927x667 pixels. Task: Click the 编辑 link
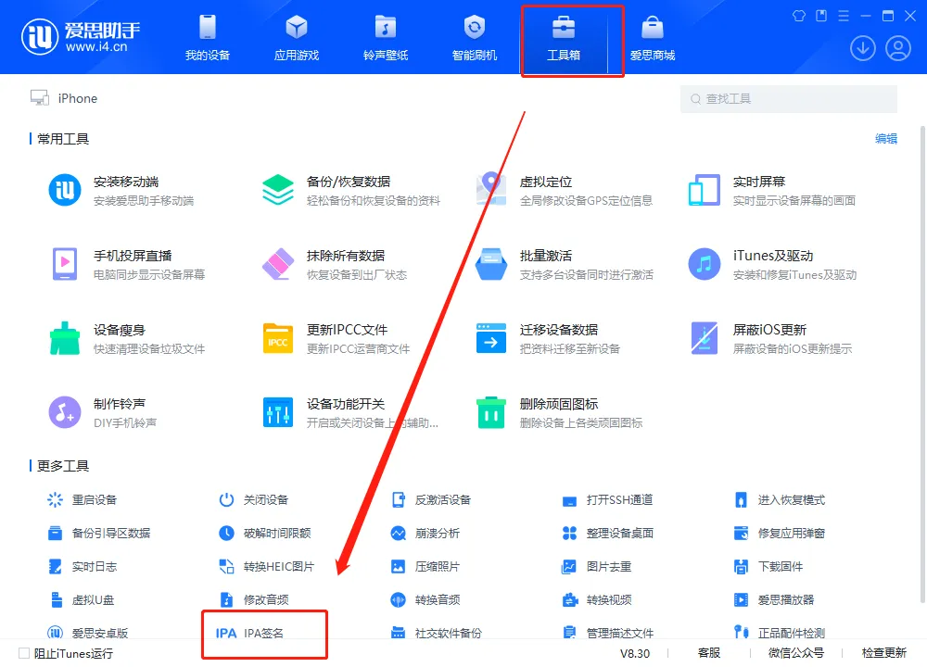click(x=886, y=139)
